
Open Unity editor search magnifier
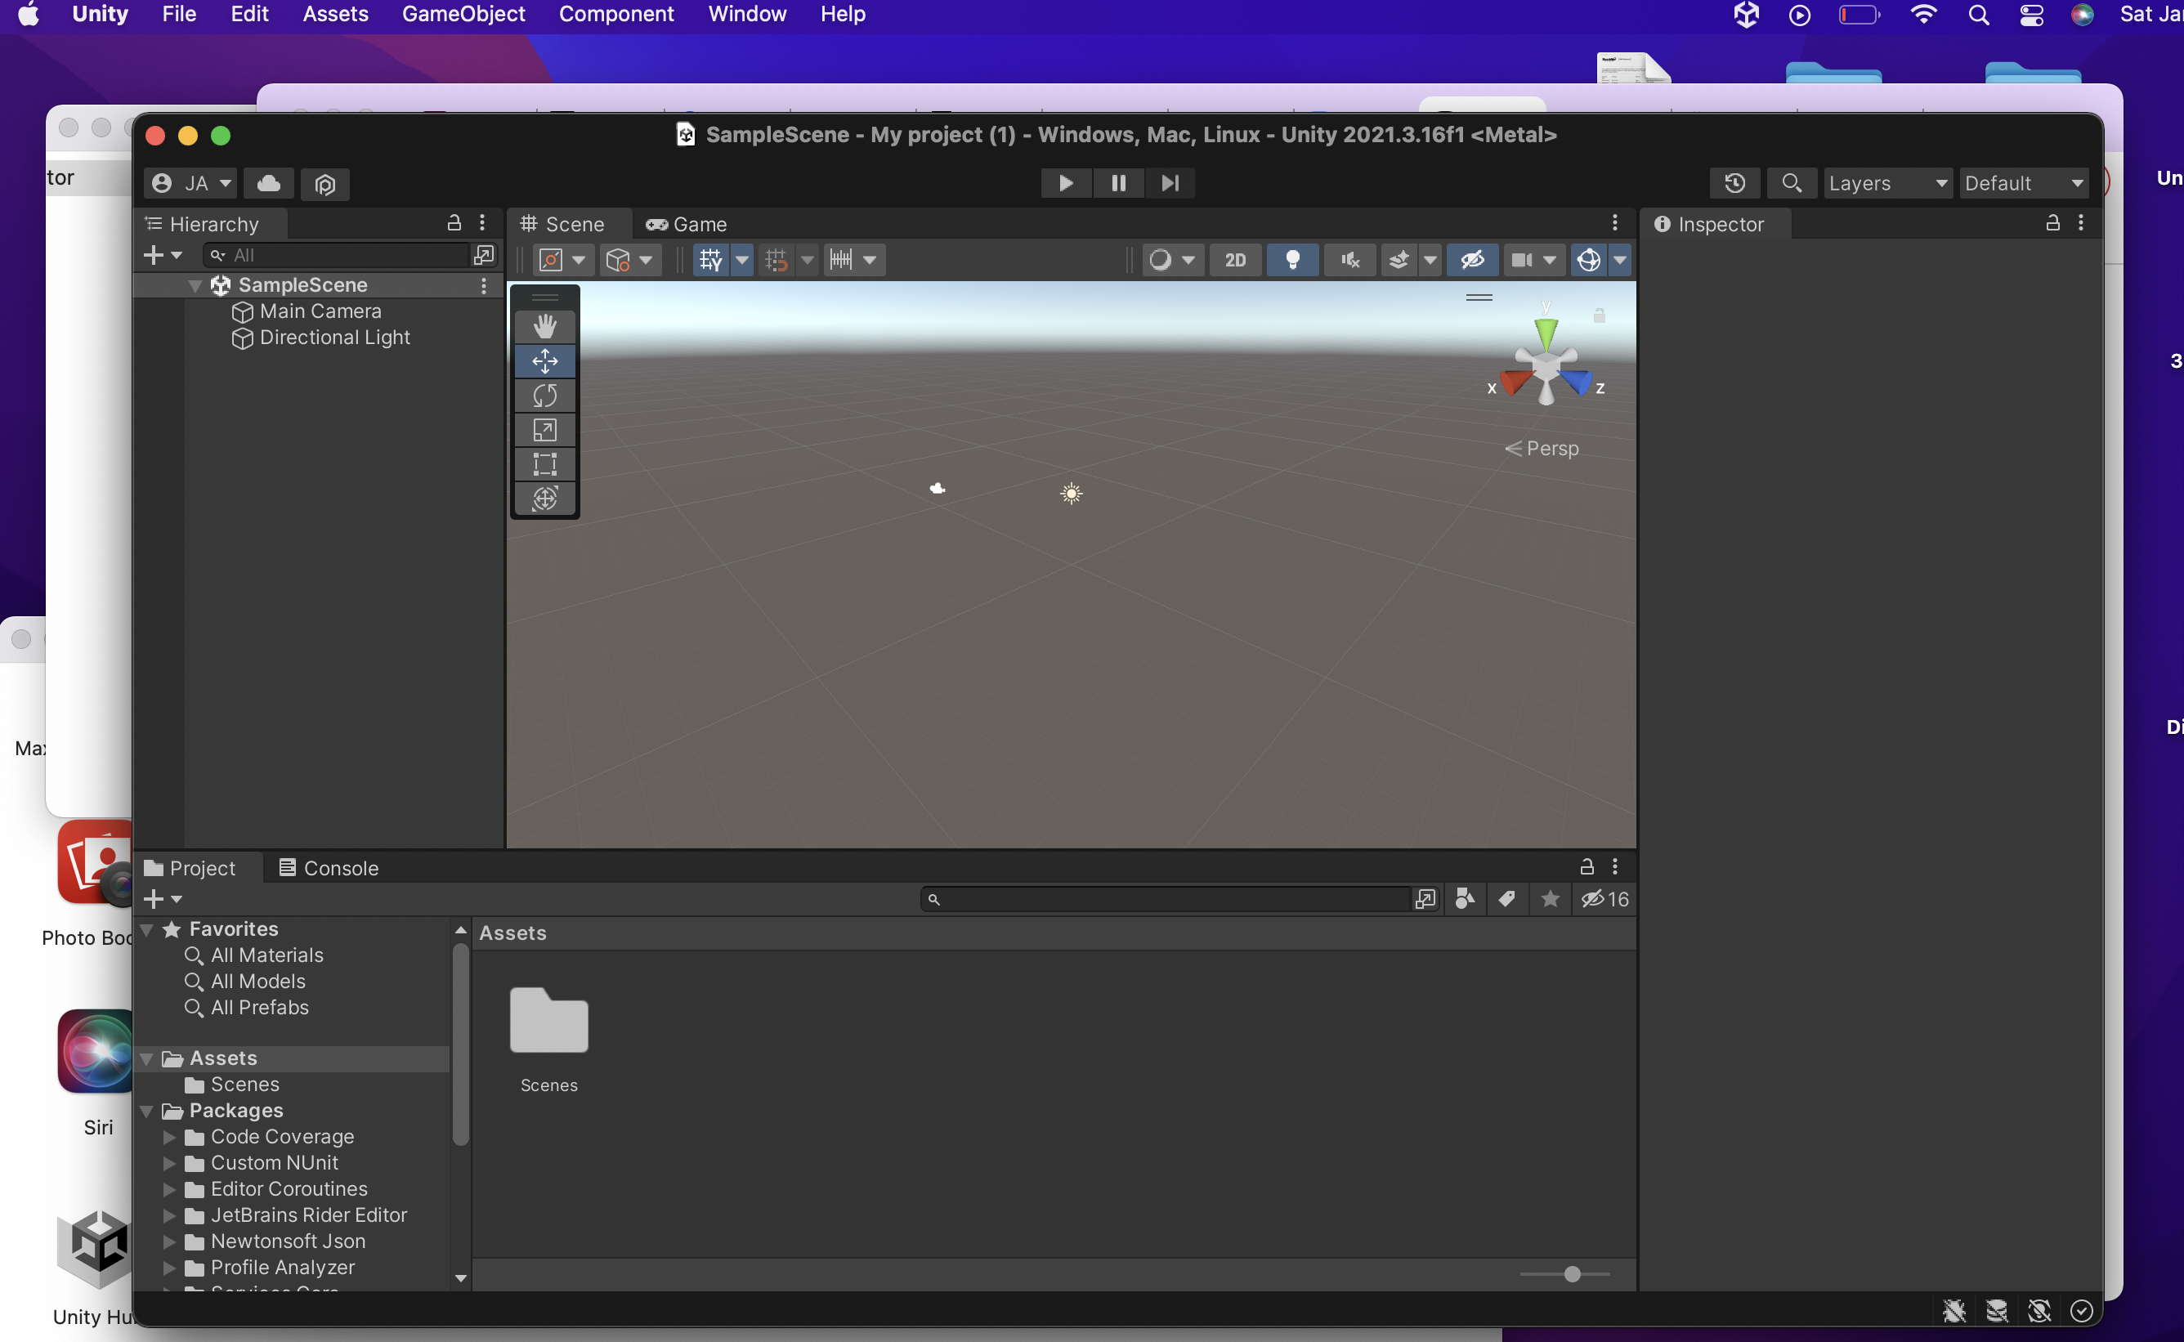pos(1792,184)
